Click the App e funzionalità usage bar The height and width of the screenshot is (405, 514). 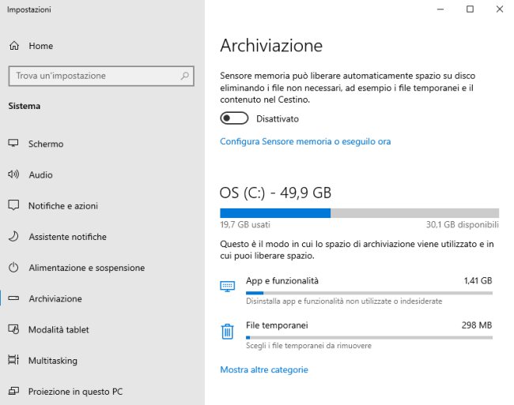click(x=369, y=293)
